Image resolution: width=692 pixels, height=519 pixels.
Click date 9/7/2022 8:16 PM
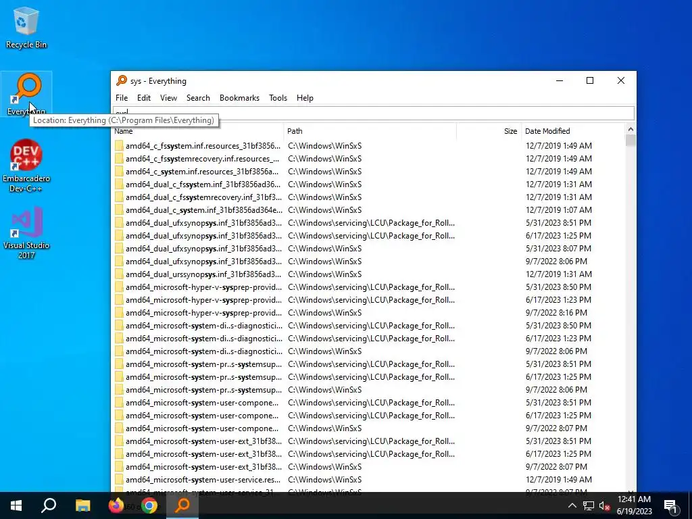coord(557,312)
